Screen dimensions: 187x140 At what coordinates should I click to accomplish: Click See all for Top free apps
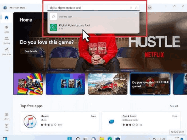pos(174,106)
